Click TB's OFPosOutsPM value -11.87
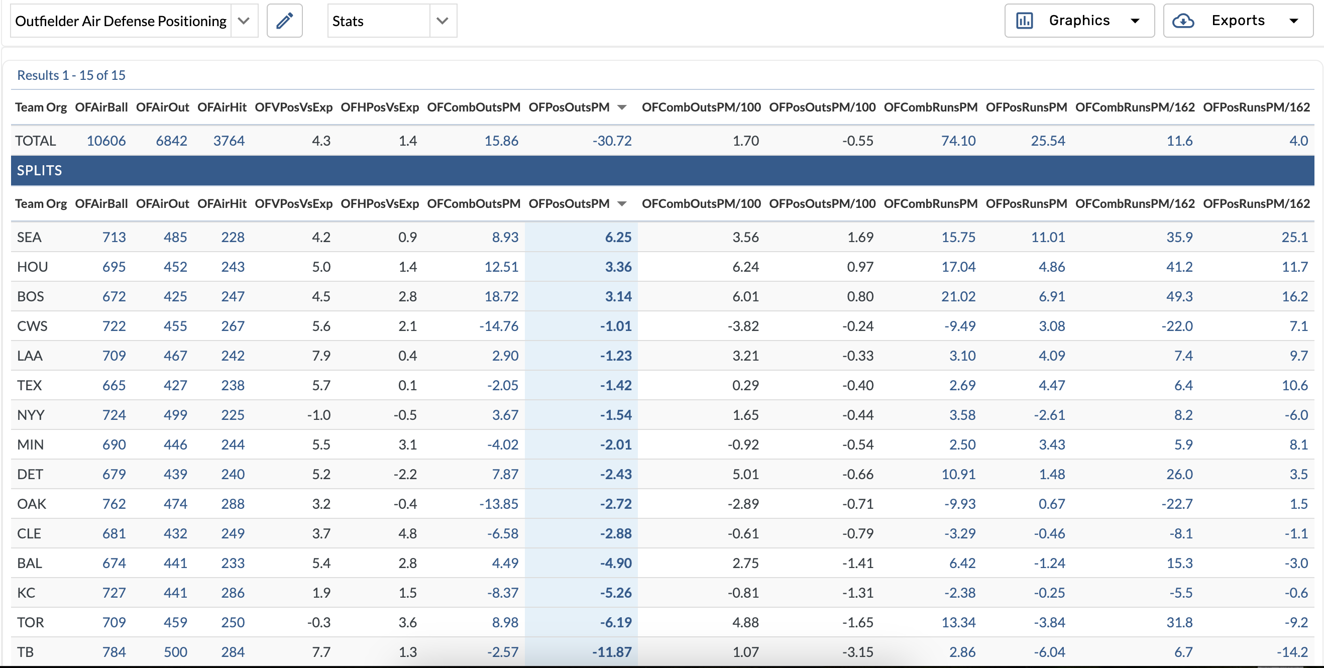Viewport: 1324px width, 668px height. pos(612,652)
